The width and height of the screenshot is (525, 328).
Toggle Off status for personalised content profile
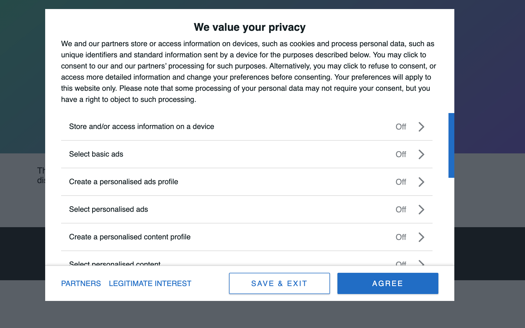tap(401, 237)
